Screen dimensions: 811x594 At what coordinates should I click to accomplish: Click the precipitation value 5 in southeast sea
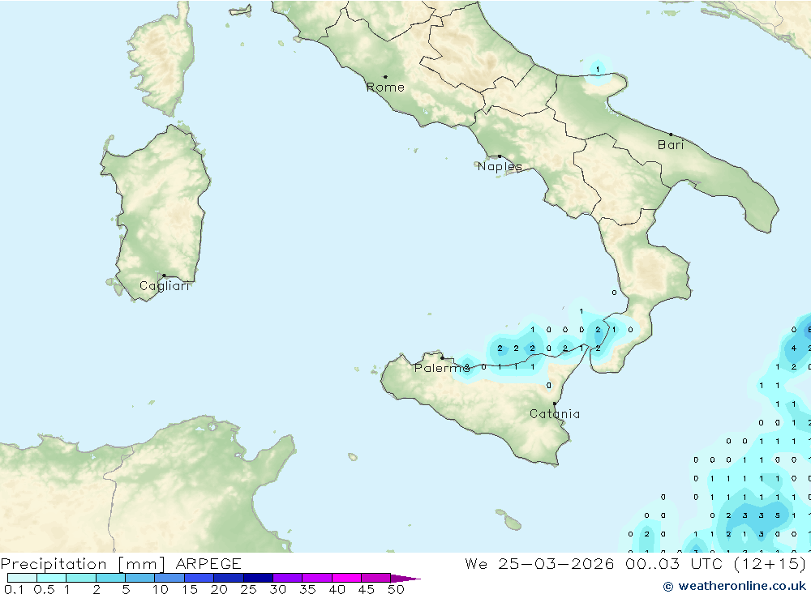tap(778, 515)
